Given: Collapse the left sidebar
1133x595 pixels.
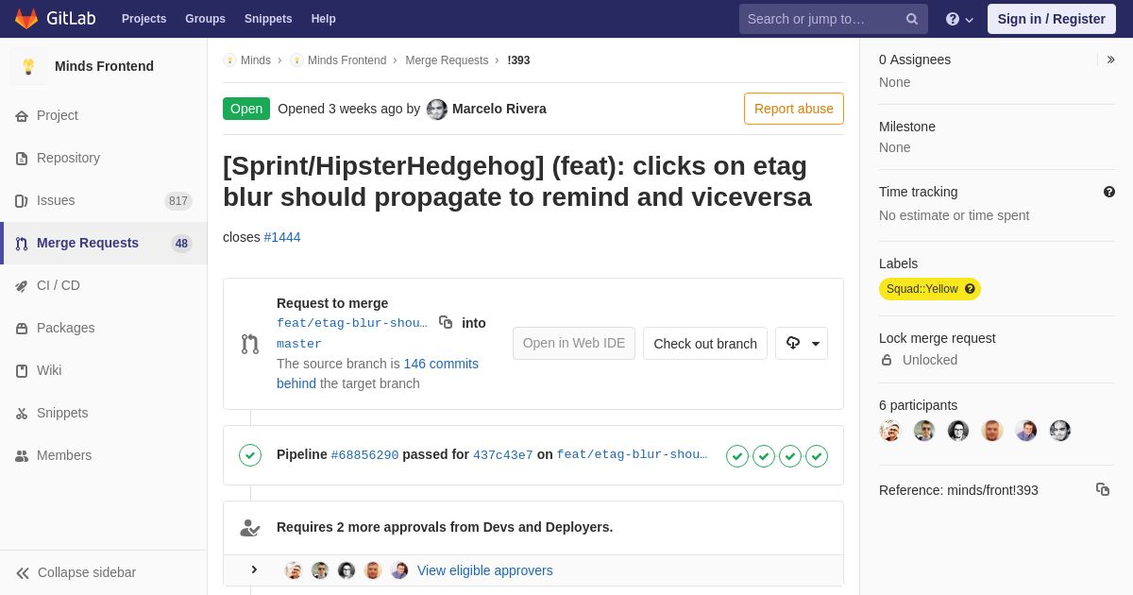Looking at the screenshot, I should [x=104, y=572].
